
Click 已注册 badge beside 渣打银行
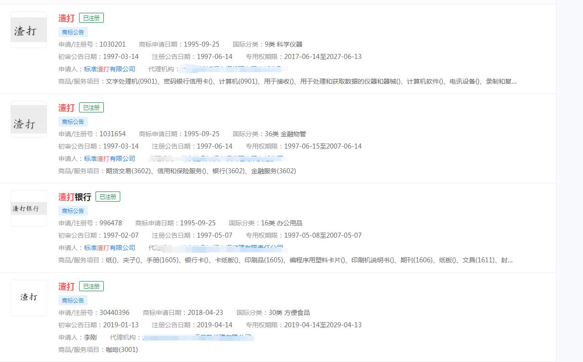click(108, 197)
